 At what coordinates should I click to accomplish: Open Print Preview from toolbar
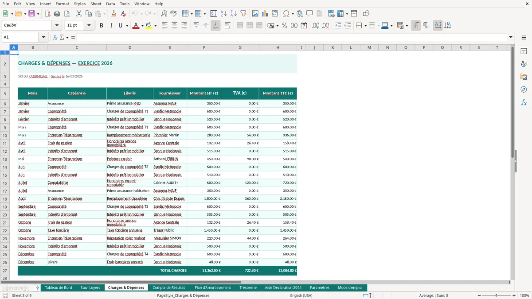click(x=66, y=14)
